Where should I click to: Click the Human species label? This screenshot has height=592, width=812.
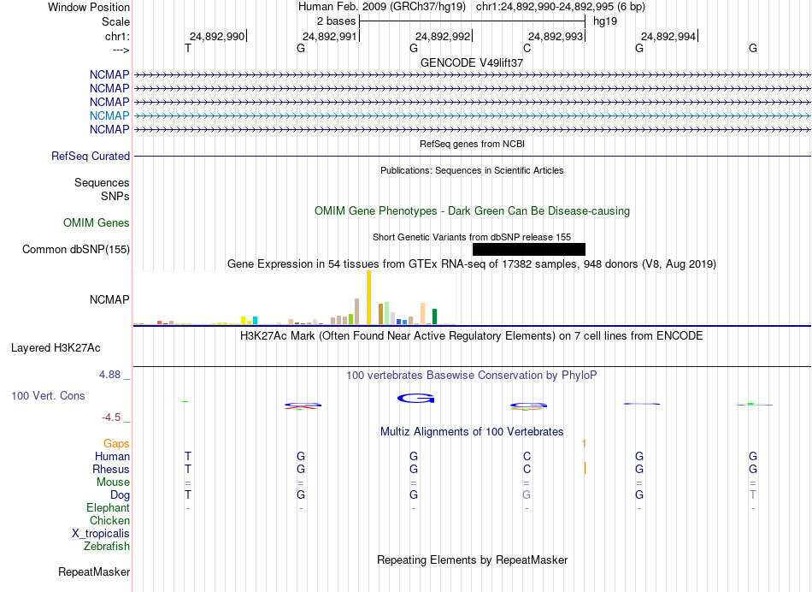112,456
